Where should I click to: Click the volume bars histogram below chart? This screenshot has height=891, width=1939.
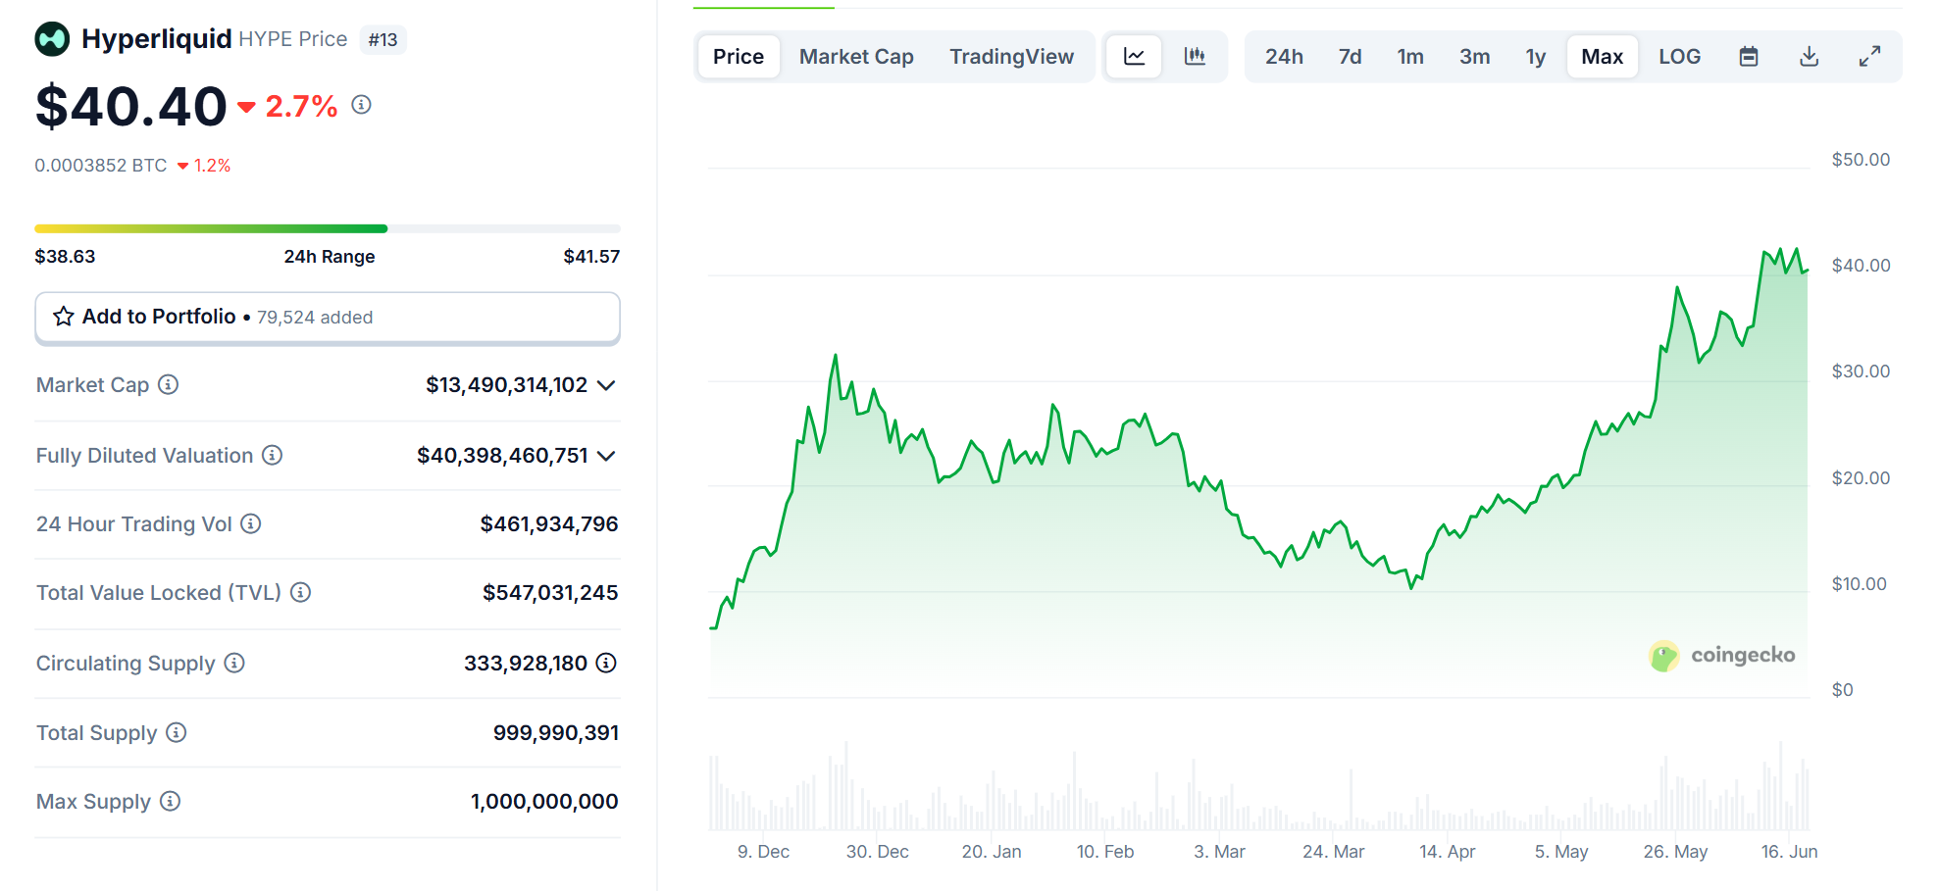click(1258, 787)
